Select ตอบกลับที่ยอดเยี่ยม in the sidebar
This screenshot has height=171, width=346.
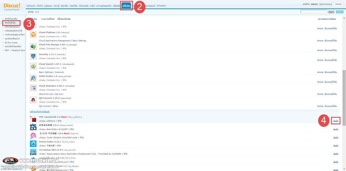click(13, 46)
